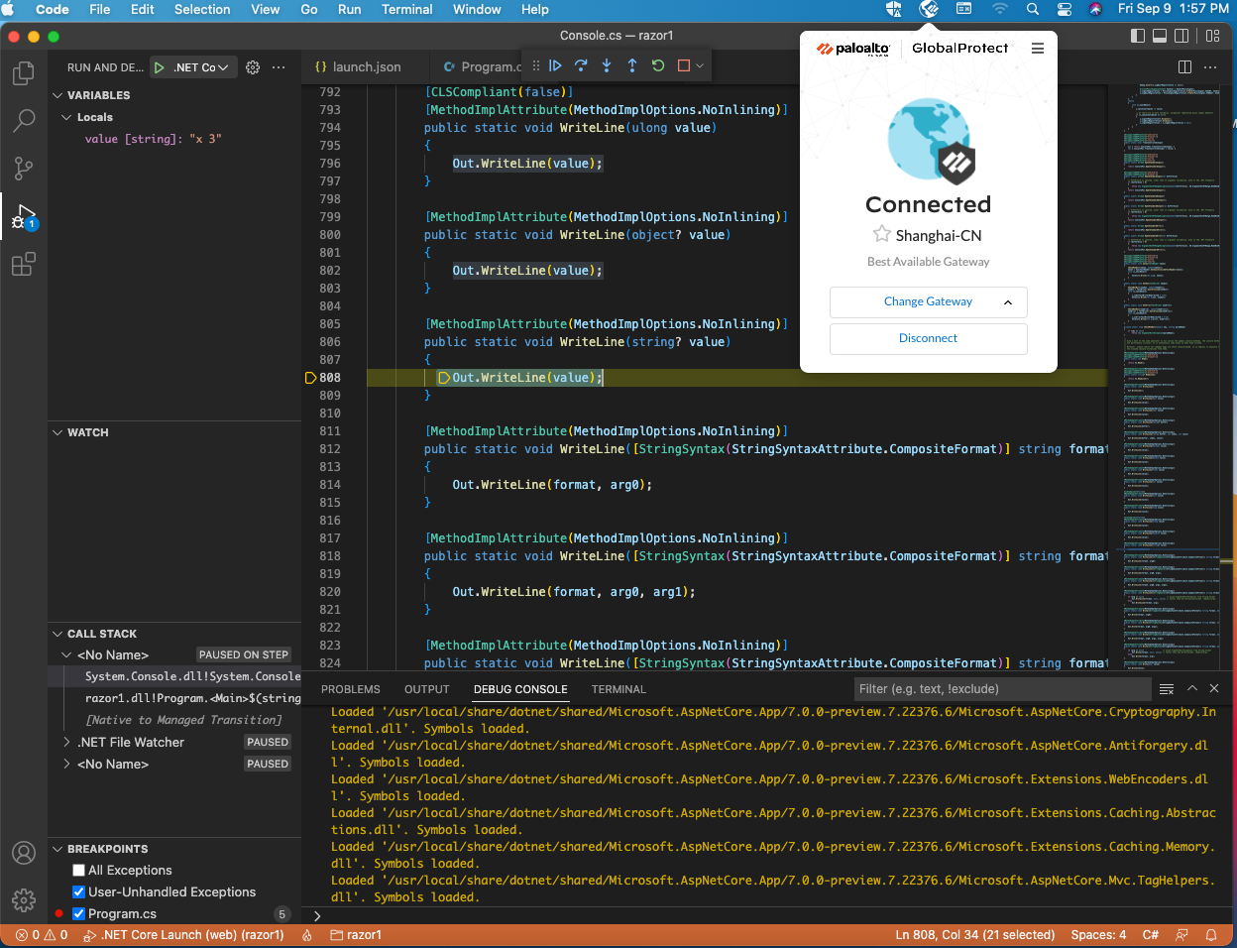Open the Change Gateway dropdown in GlobalProtect

(928, 301)
